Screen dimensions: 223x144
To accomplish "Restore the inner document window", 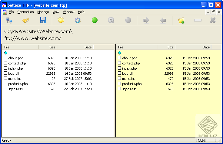I will point(213,12).
